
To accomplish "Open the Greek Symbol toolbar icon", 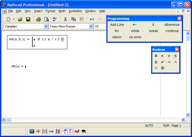I will click(77, 131).
